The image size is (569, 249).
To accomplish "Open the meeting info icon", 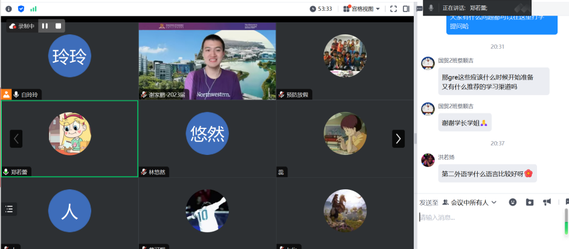I will [8, 8].
